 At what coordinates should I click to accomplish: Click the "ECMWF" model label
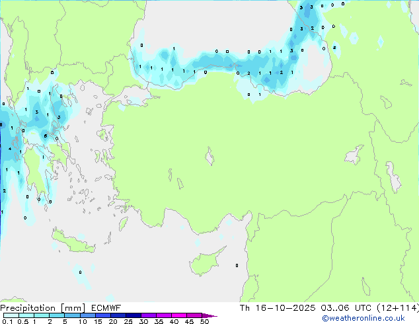tap(106, 308)
